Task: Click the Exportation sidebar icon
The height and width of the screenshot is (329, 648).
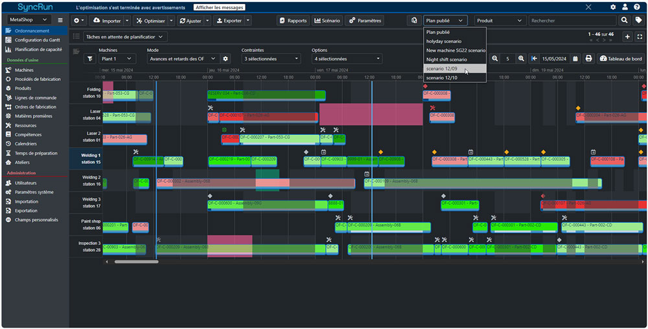Action: (x=8, y=211)
